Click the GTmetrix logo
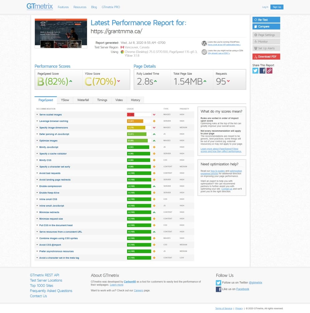This screenshot has height=313, width=310. pyautogui.click(x=40, y=7)
